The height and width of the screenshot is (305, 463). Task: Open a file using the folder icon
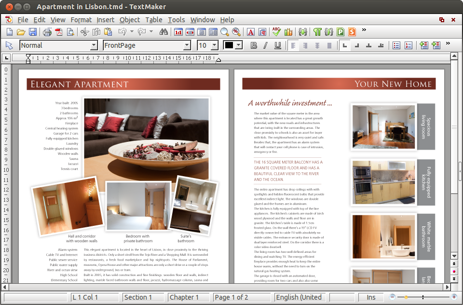tap(21, 32)
